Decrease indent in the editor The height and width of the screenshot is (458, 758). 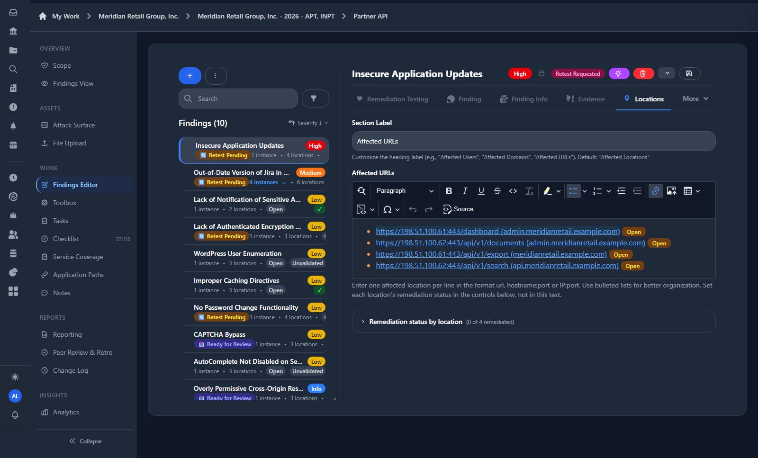point(622,191)
